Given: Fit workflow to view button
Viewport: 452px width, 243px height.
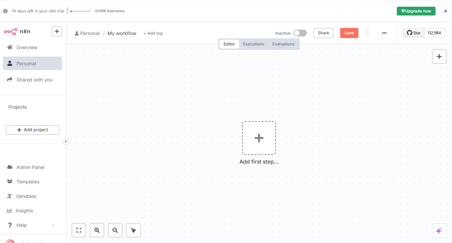Looking at the screenshot, I should point(79,230).
